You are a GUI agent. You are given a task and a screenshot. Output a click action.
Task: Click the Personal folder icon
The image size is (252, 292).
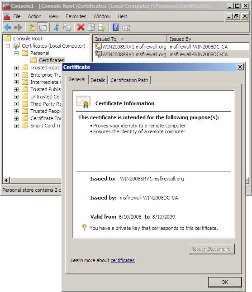pos(25,53)
